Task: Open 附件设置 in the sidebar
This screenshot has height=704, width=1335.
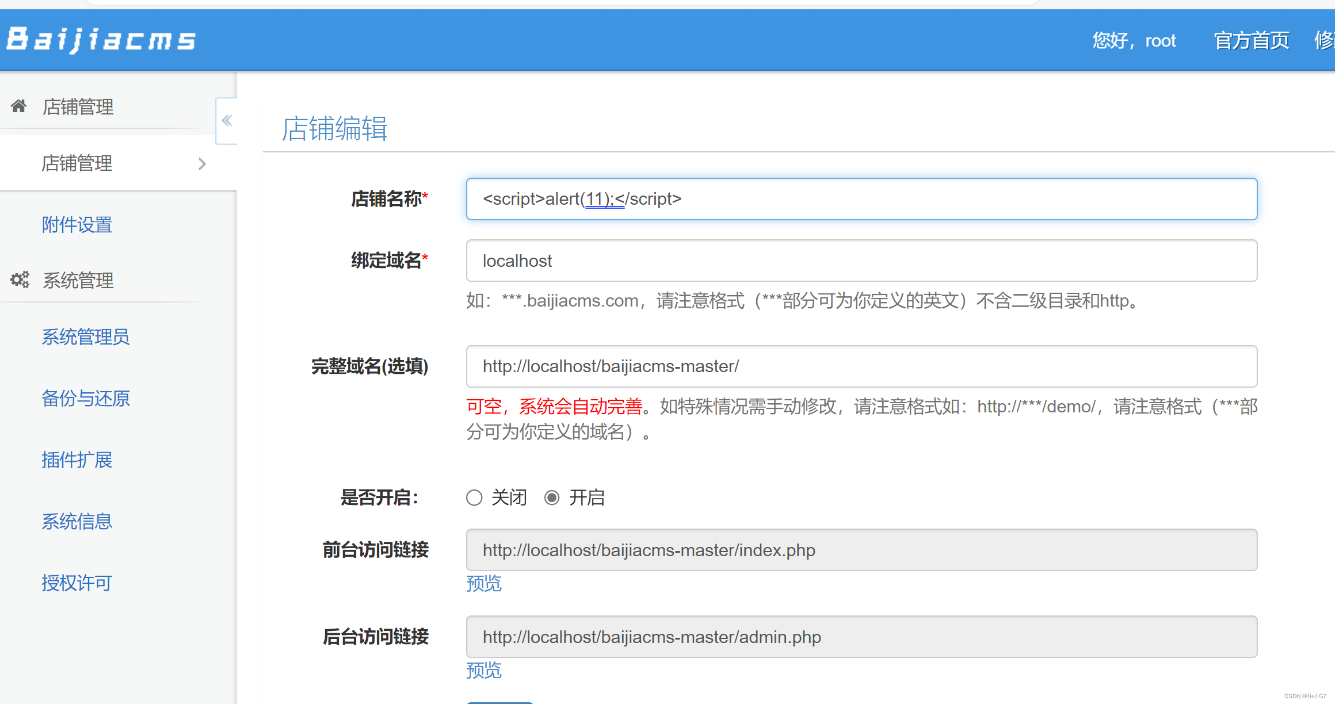Action: [77, 224]
